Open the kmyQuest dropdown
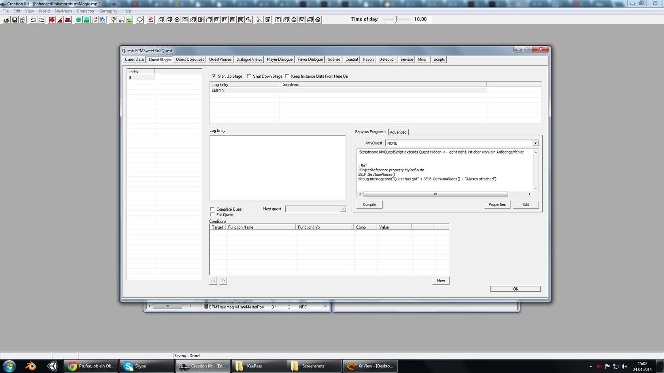 click(x=535, y=143)
